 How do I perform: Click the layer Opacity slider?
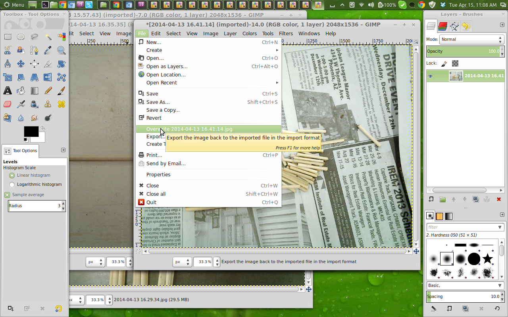[x=465, y=52]
